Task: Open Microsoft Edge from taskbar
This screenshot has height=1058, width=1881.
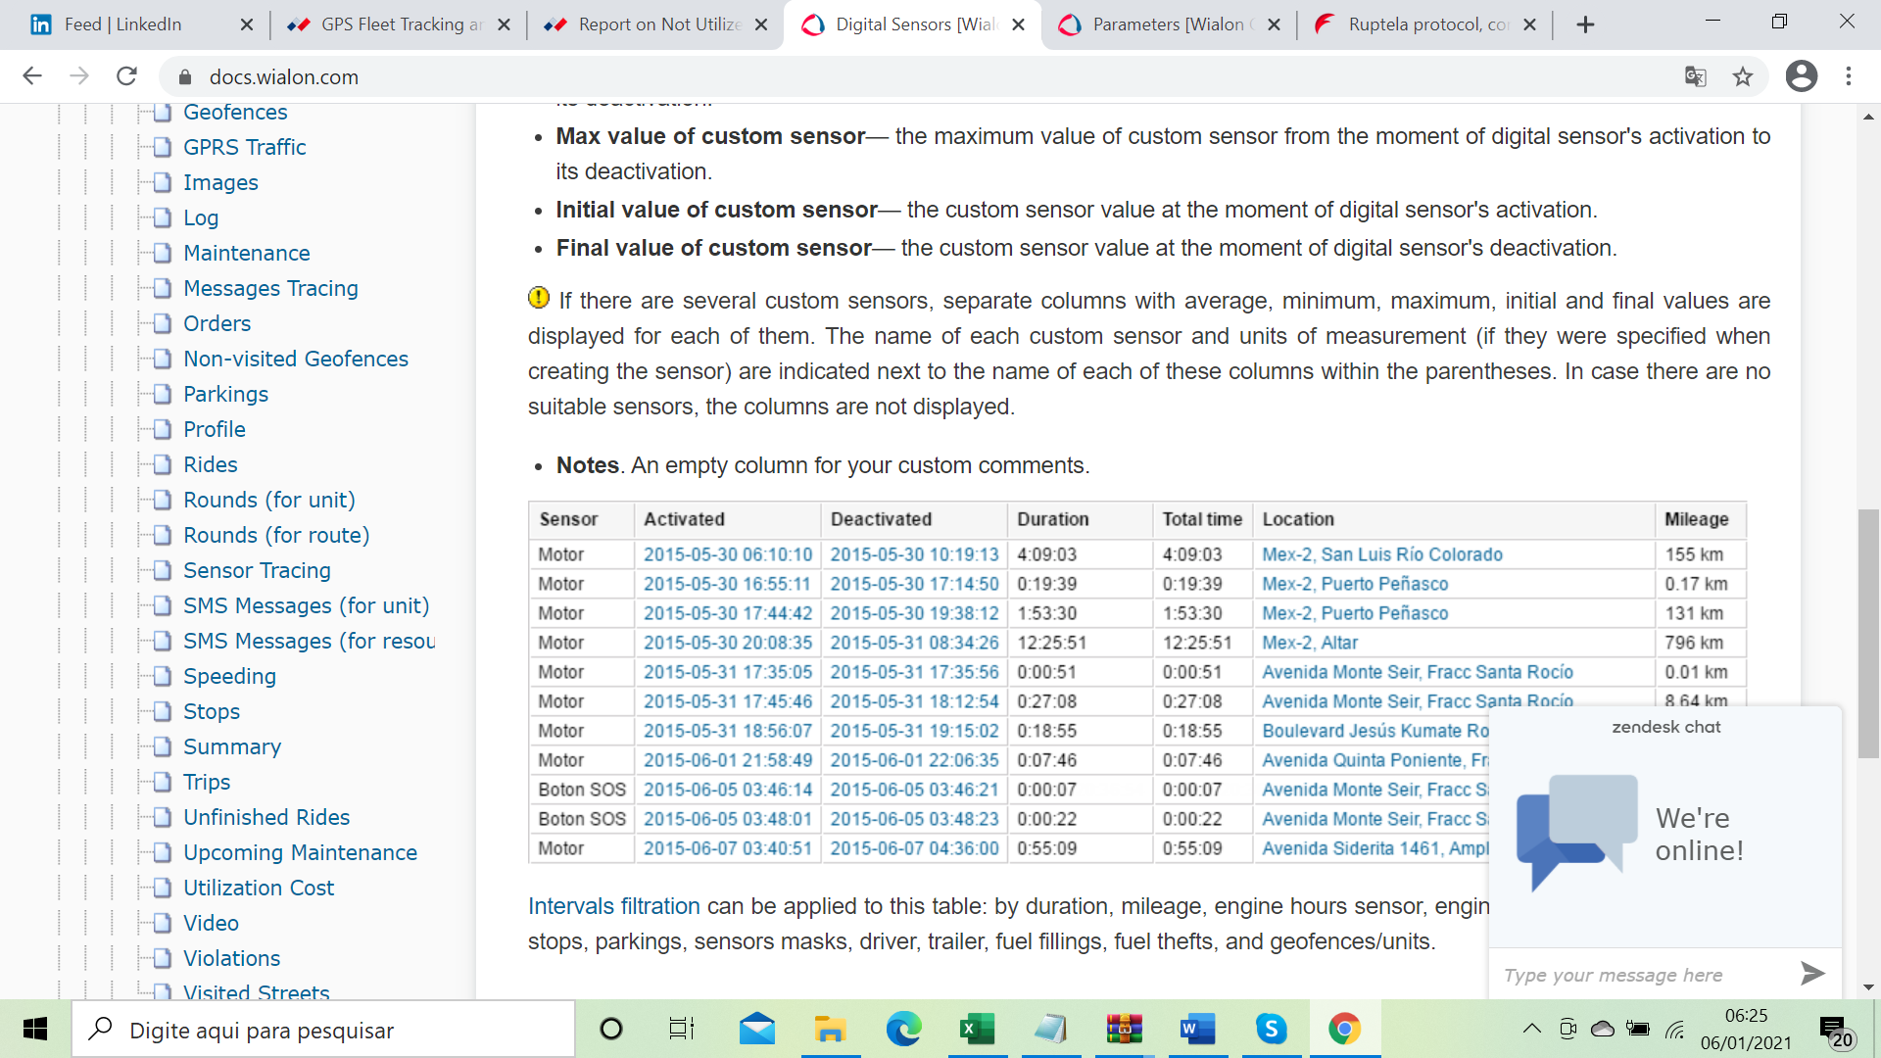Action: coord(903,1029)
